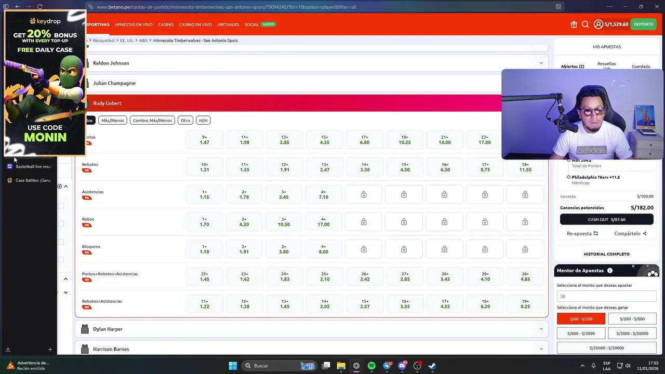Click the NBA breadcrumb link
The width and height of the screenshot is (665, 374).
coord(143,41)
